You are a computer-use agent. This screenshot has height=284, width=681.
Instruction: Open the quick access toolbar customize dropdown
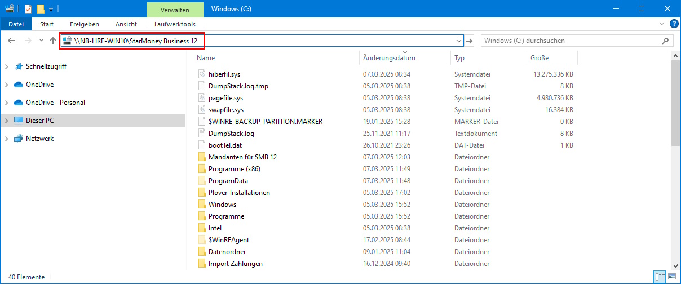[x=51, y=10]
